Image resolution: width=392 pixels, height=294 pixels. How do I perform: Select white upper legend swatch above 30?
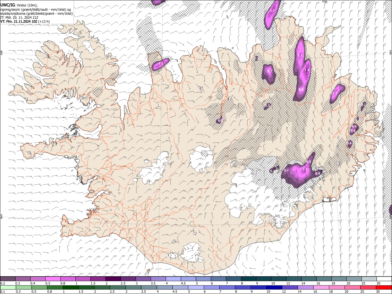[x=384, y=279]
